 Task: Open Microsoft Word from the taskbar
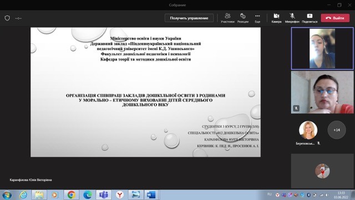click(x=151, y=195)
